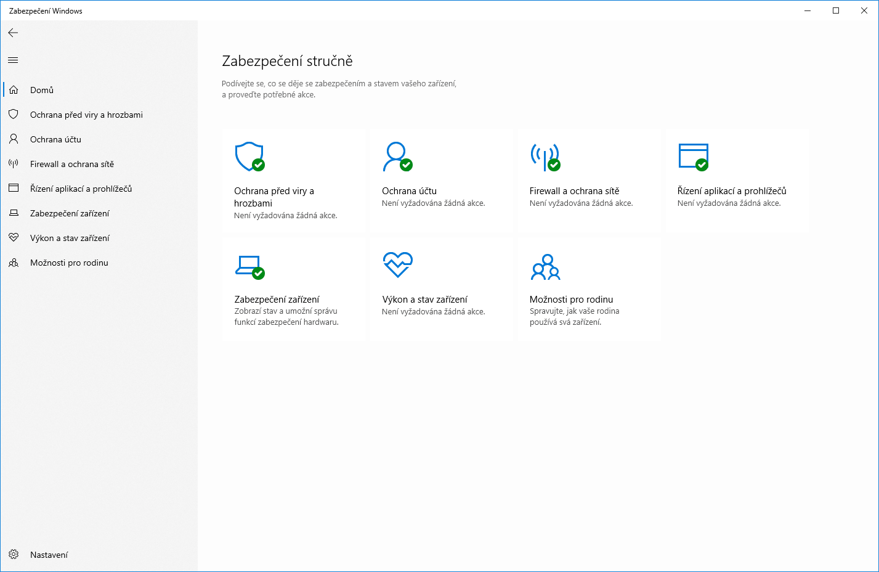879x572 pixels.
Task: Open Firewall a ochrana sítě in sidebar
Action: (99, 164)
